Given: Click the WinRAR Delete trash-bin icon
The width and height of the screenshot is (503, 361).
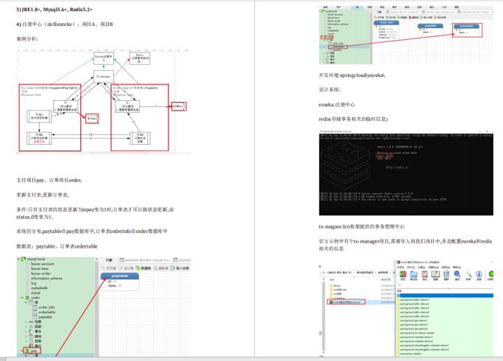Looking at the screenshot, I should (x=446, y=274).
